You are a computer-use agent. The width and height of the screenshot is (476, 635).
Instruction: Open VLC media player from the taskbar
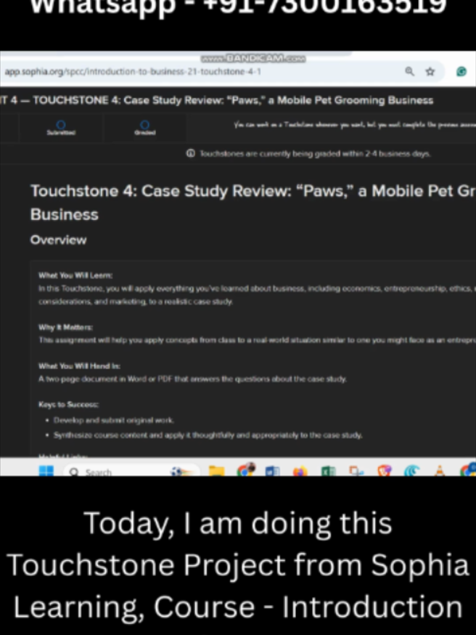(440, 471)
